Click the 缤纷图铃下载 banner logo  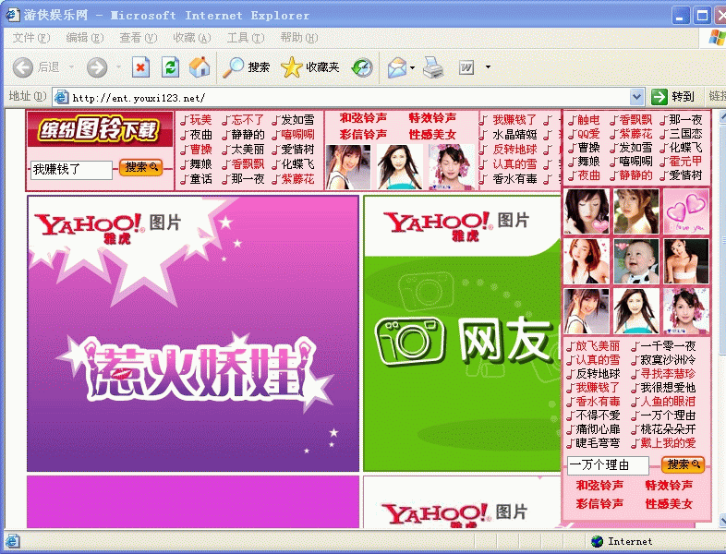[x=99, y=129]
